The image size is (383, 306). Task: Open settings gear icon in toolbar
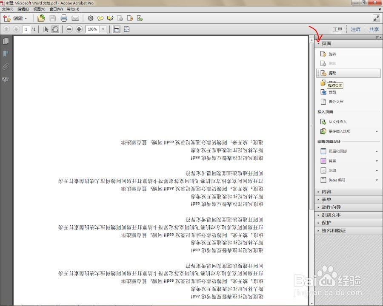tap(91, 18)
